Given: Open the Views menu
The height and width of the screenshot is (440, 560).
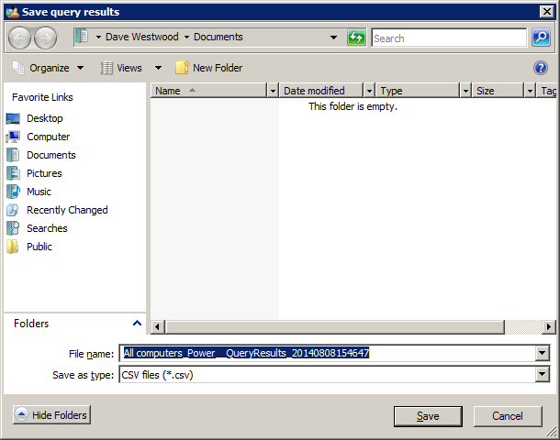Looking at the screenshot, I should (x=129, y=68).
